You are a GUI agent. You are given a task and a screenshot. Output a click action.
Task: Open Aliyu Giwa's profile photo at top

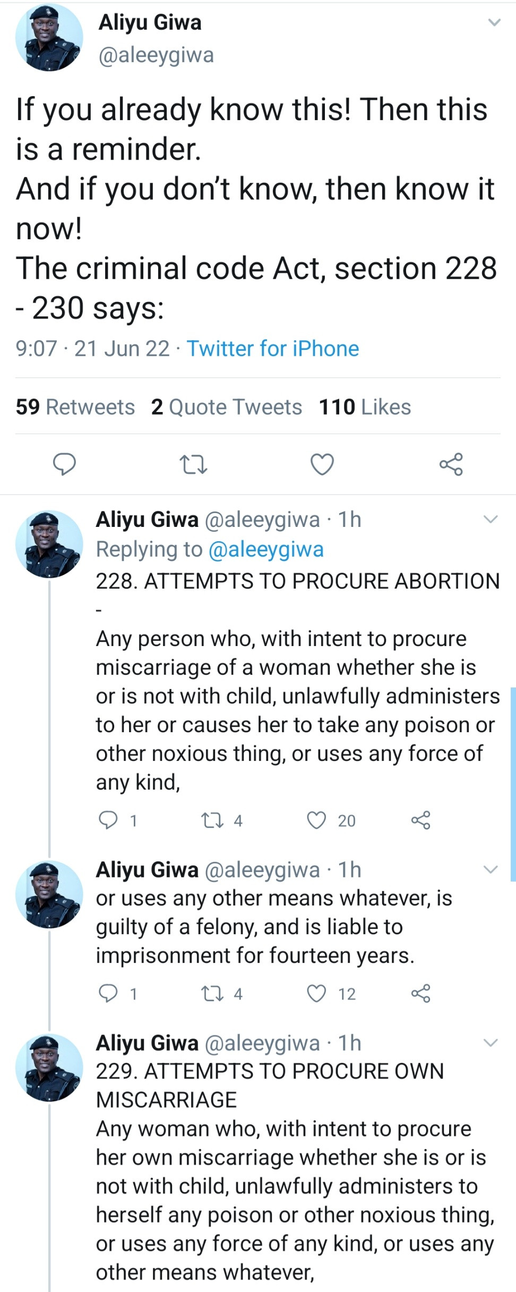49,38
